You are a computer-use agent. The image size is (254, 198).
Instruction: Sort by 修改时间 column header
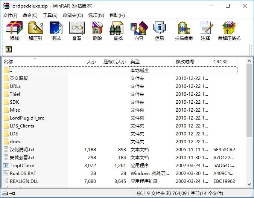(185, 61)
